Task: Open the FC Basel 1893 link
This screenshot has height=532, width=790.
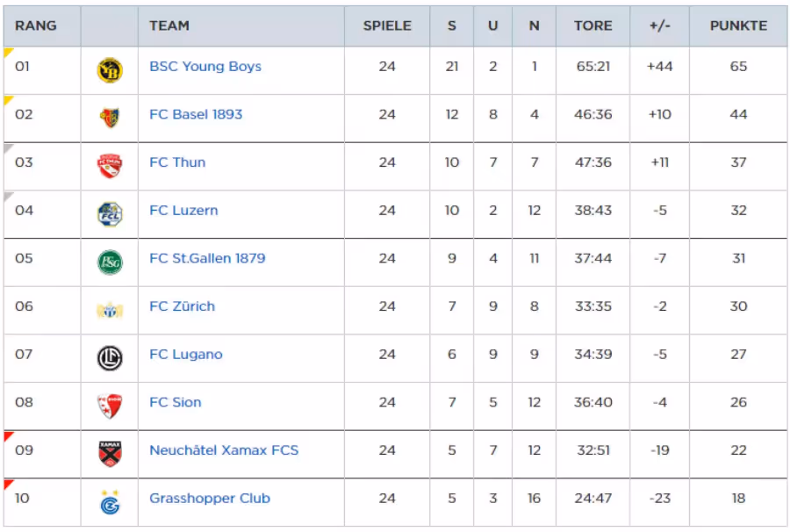Action: pos(196,114)
